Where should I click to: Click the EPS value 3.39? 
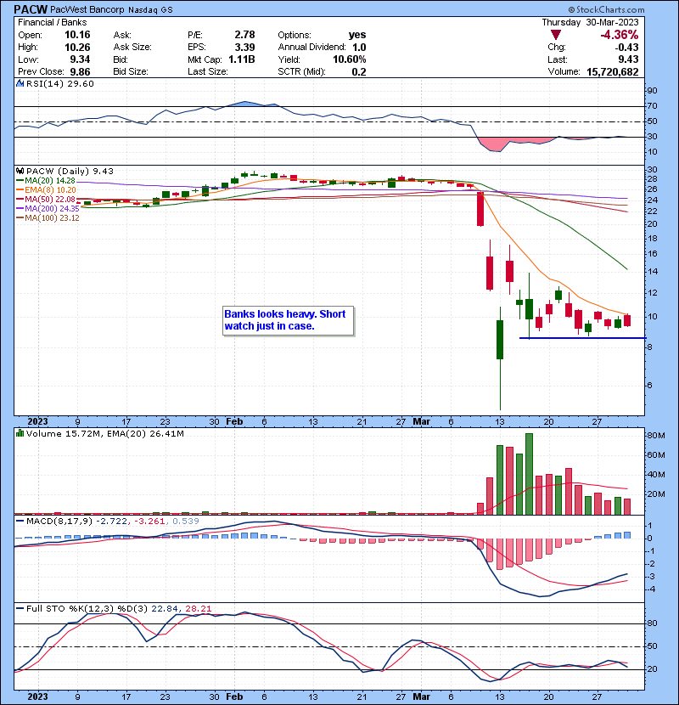244,48
